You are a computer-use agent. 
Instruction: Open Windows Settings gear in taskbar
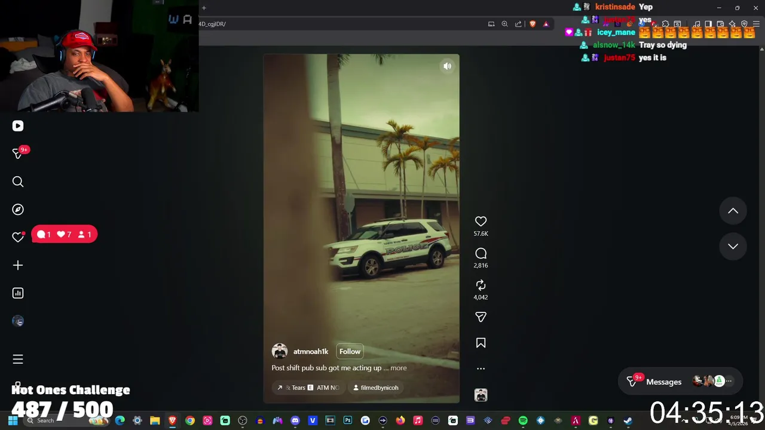pos(137,420)
